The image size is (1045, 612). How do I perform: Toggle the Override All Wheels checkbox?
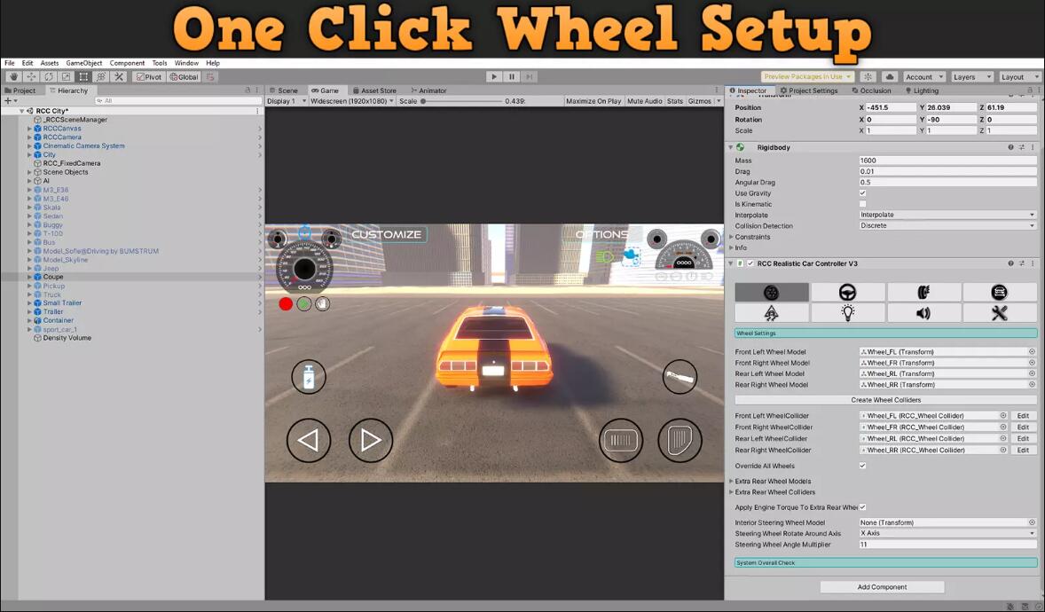tap(862, 466)
